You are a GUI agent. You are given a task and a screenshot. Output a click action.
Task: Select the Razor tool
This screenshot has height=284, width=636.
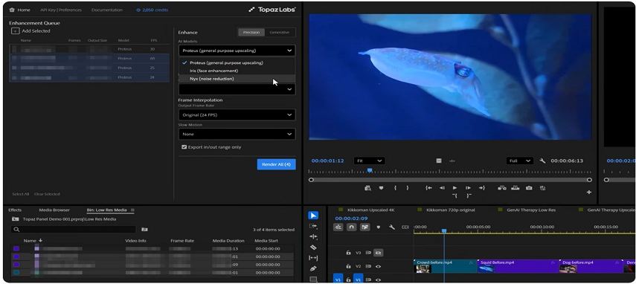point(313,247)
